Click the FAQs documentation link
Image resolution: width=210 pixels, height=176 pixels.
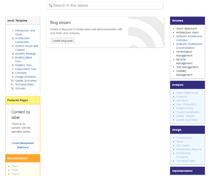point(15,170)
